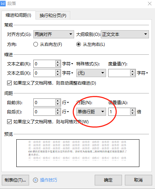Click the paragraph preview box
The image size is (155, 189).
(78, 153)
